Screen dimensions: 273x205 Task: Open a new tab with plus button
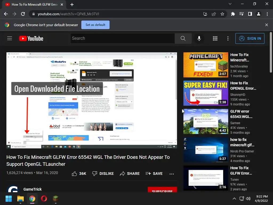72,5
